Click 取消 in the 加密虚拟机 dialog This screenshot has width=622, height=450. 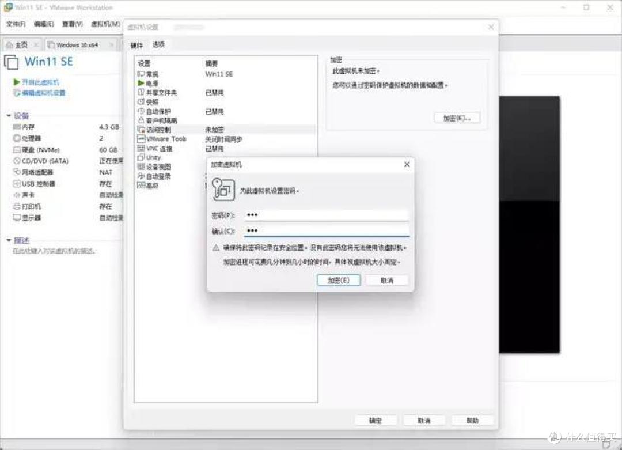pos(387,280)
